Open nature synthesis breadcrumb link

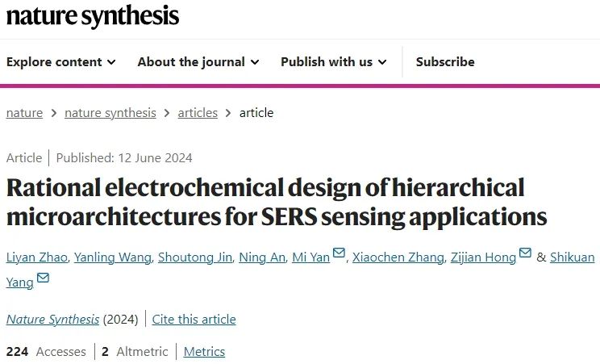110,113
